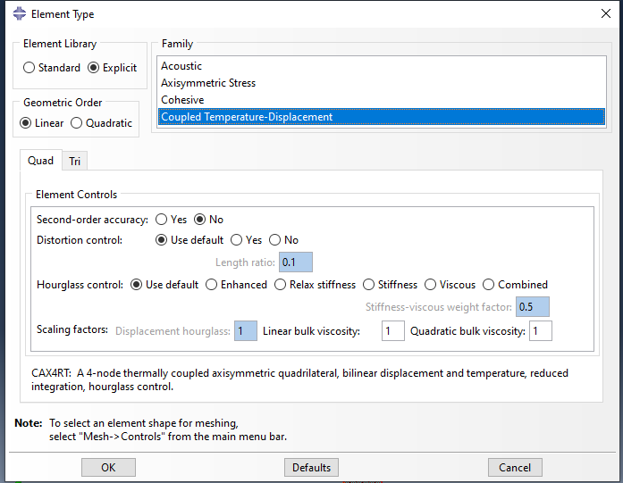Image resolution: width=623 pixels, height=483 pixels.
Task: Choose Relax stiffness hourglass control
Action: [x=281, y=285]
